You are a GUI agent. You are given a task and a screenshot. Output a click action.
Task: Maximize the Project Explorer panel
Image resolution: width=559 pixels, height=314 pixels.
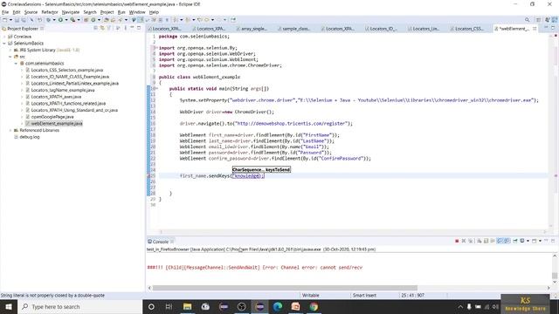tap(139, 28)
